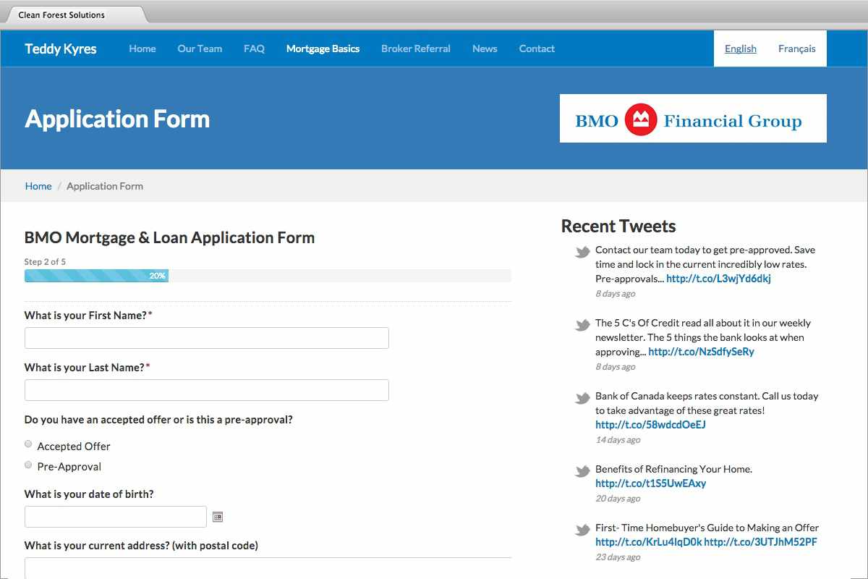Switch language to Français

pyautogui.click(x=796, y=48)
